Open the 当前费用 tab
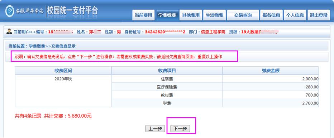Viewport: 334px width, 138px height. 143,15
